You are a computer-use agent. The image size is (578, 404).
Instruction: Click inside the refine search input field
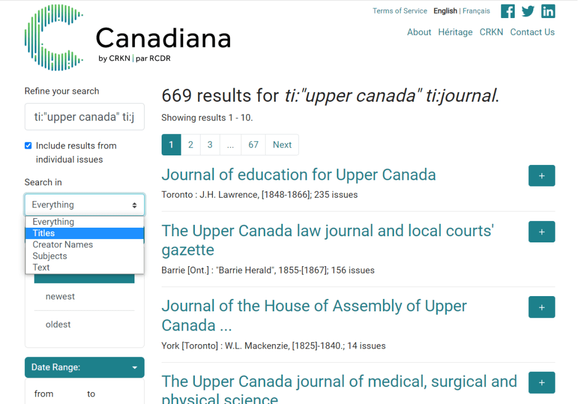coord(84,117)
